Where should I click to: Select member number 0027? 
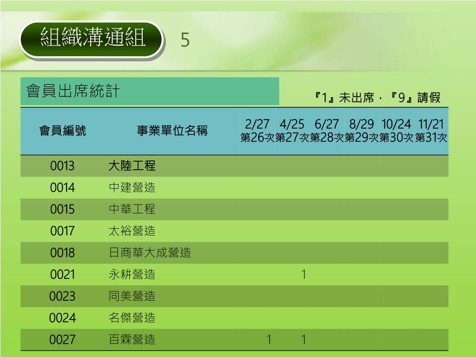point(62,340)
